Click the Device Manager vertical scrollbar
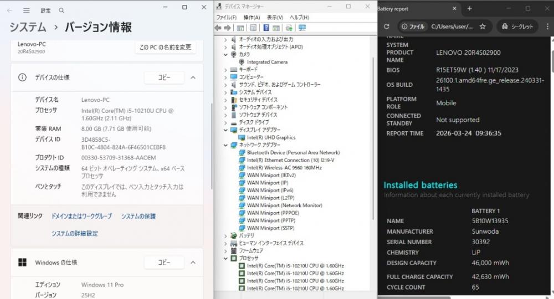Screen dimensions: 554x299 click(373, 138)
